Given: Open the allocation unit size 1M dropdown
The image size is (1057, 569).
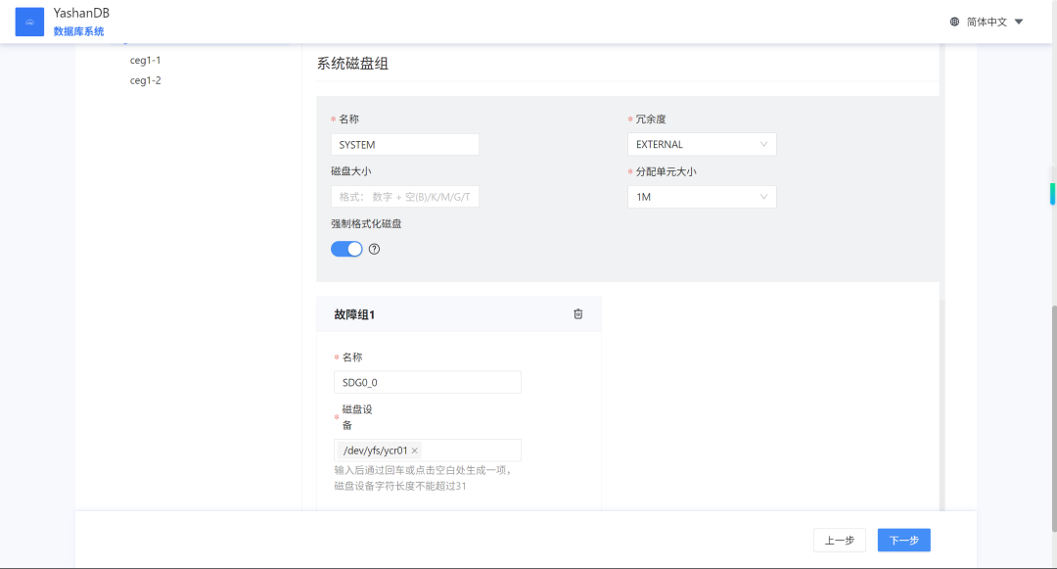Looking at the screenshot, I should (x=702, y=197).
